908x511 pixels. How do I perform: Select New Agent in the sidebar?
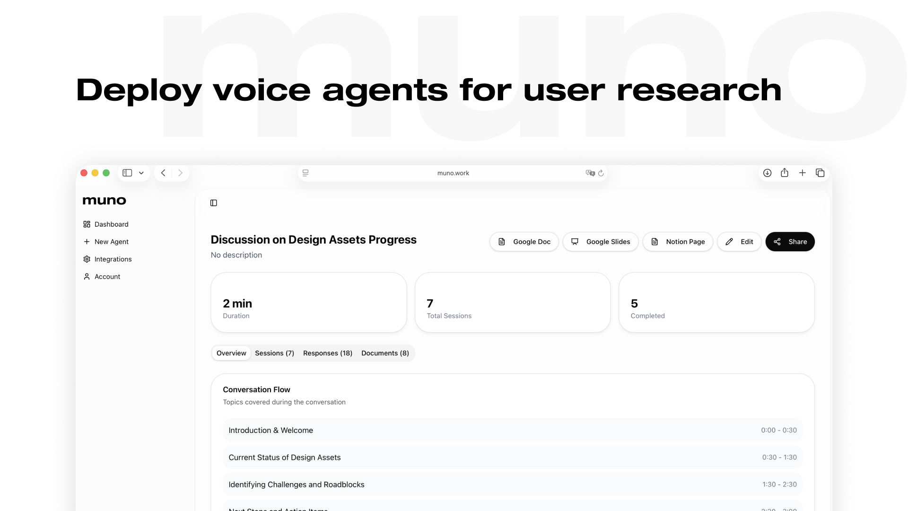[x=111, y=242]
